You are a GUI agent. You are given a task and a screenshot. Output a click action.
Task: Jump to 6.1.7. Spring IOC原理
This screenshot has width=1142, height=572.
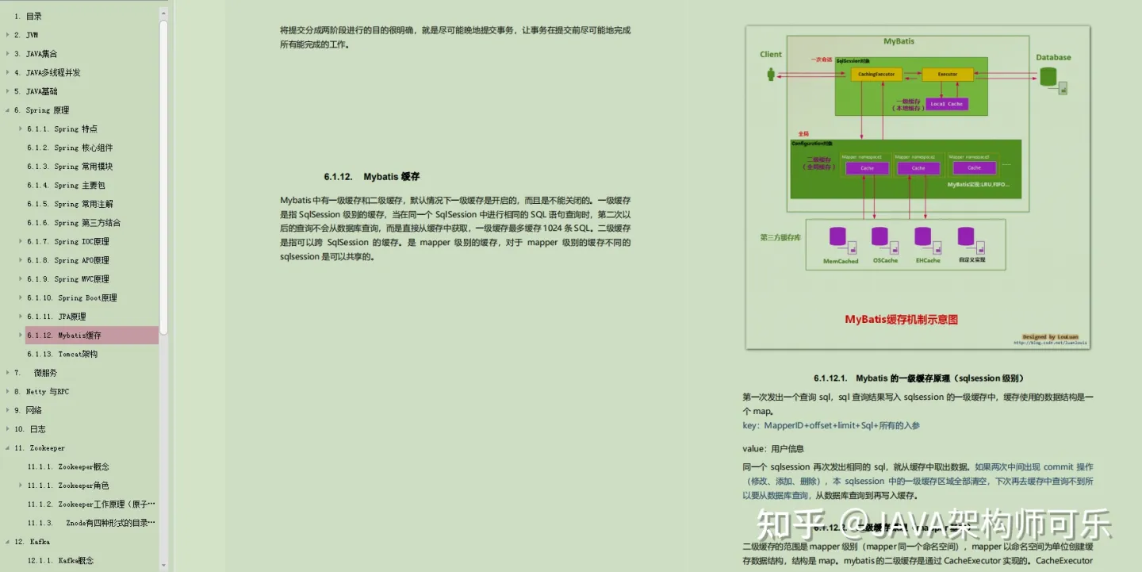coord(68,241)
